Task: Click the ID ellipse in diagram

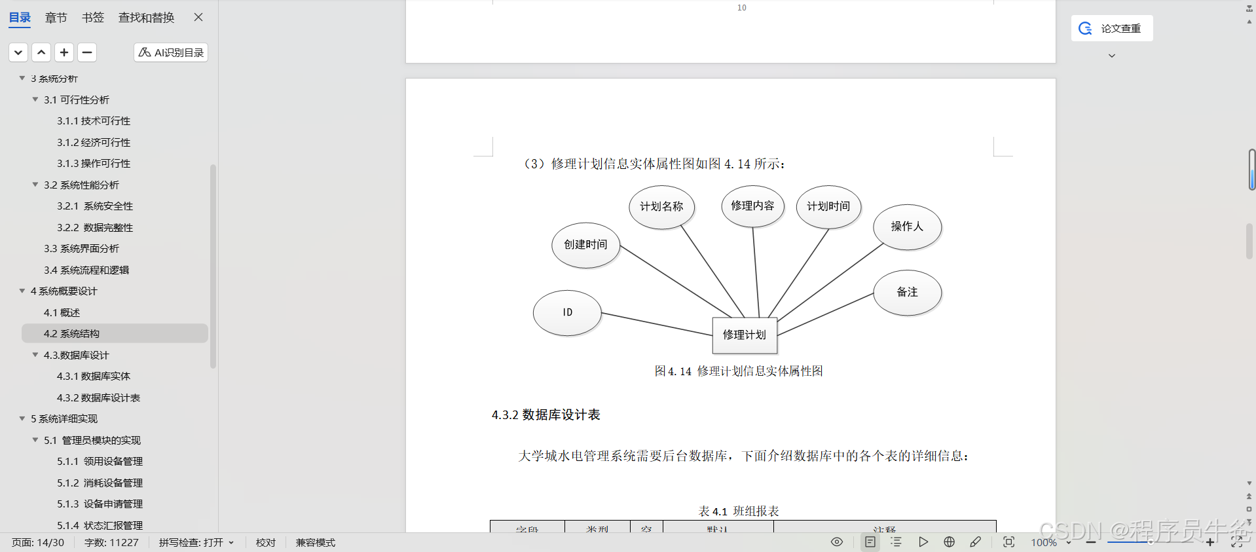Action: point(567,313)
